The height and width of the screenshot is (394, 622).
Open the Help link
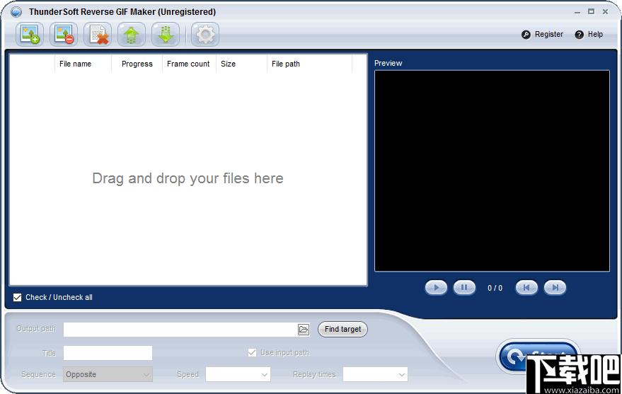pyautogui.click(x=595, y=35)
